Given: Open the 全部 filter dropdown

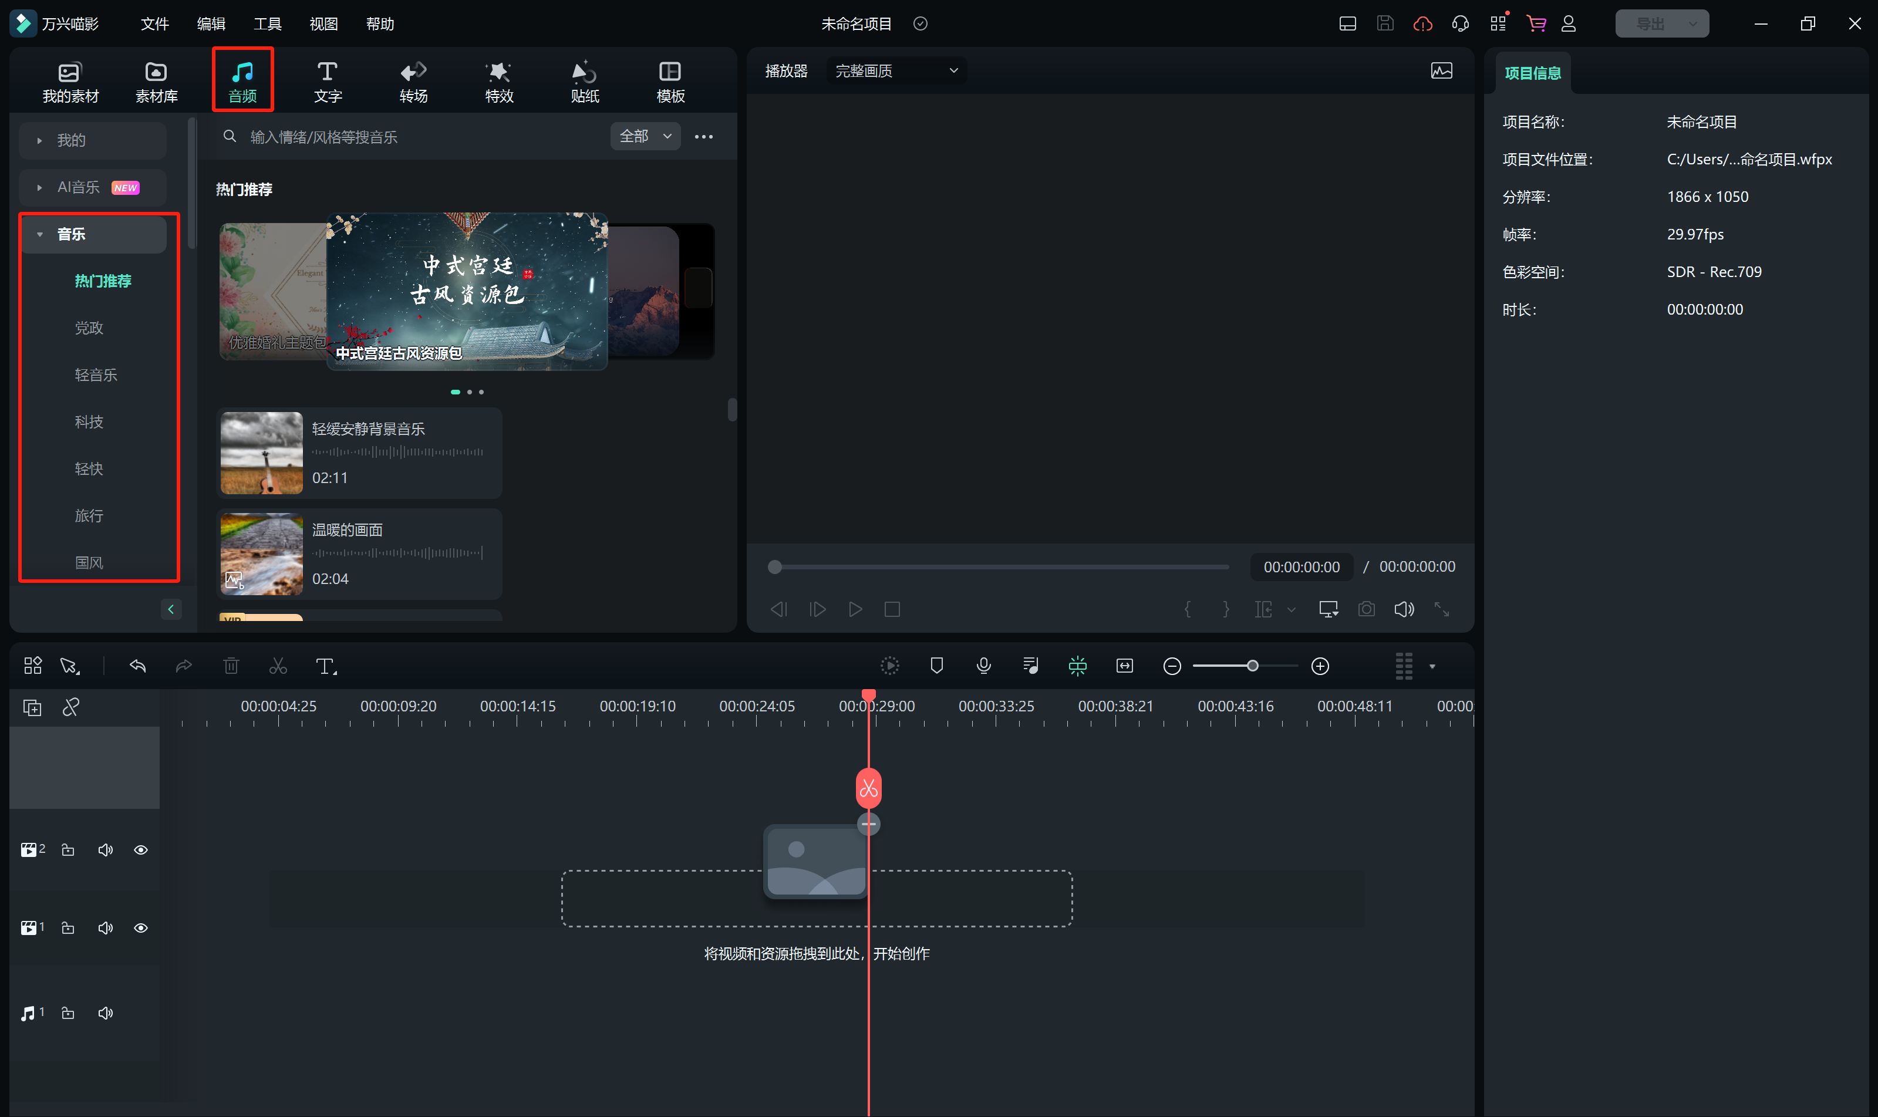Looking at the screenshot, I should point(645,136).
